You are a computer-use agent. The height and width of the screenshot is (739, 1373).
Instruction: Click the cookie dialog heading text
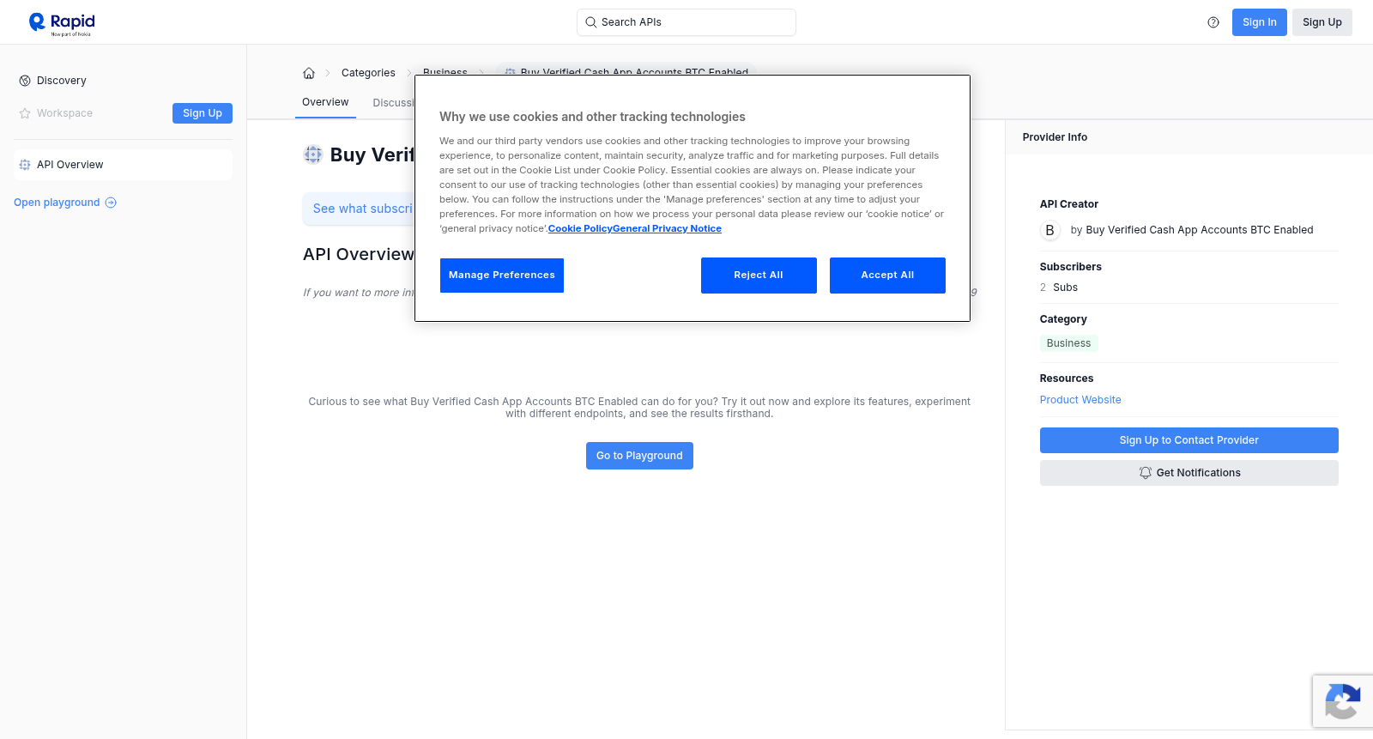[x=592, y=117]
